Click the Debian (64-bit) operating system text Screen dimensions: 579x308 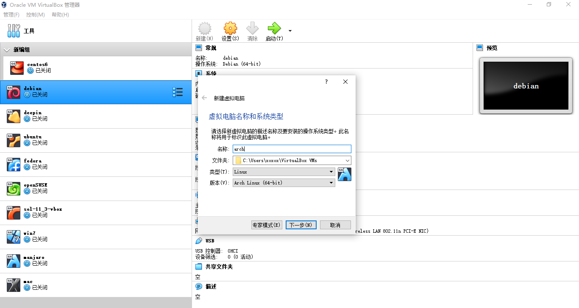(x=242, y=64)
